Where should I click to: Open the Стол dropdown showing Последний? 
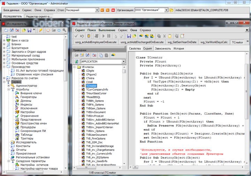tap(97, 10)
